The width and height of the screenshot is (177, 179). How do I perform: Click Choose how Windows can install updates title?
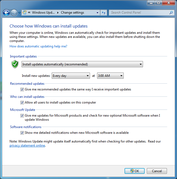48,26
